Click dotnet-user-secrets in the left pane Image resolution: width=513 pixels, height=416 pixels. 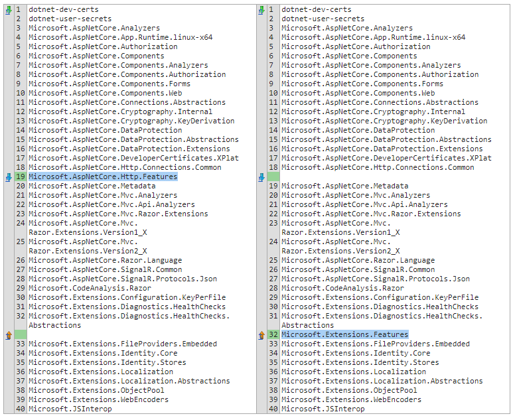[x=70, y=19]
